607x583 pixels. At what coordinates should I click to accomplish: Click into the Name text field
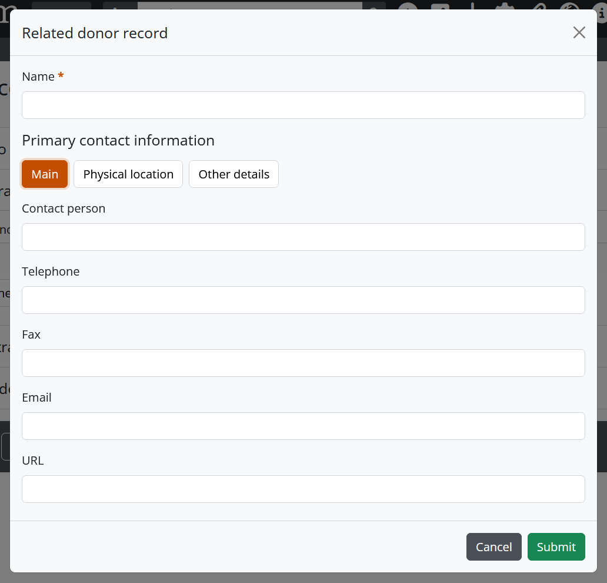[x=303, y=105]
